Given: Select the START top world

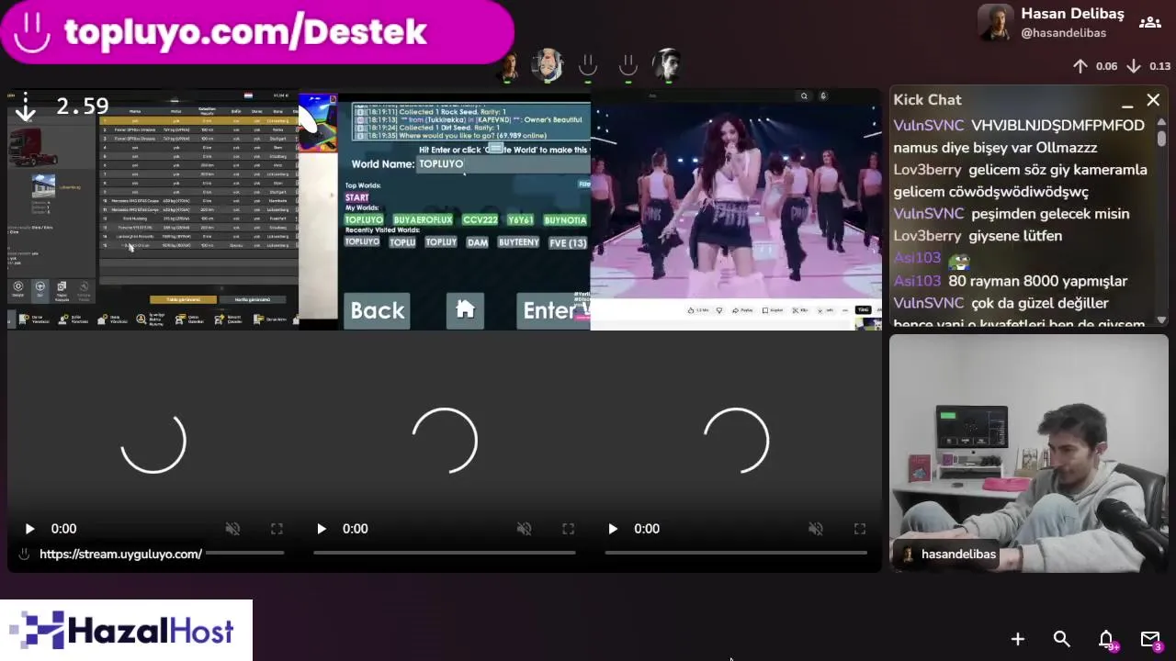Looking at the screenshot, I should (356, 197).
